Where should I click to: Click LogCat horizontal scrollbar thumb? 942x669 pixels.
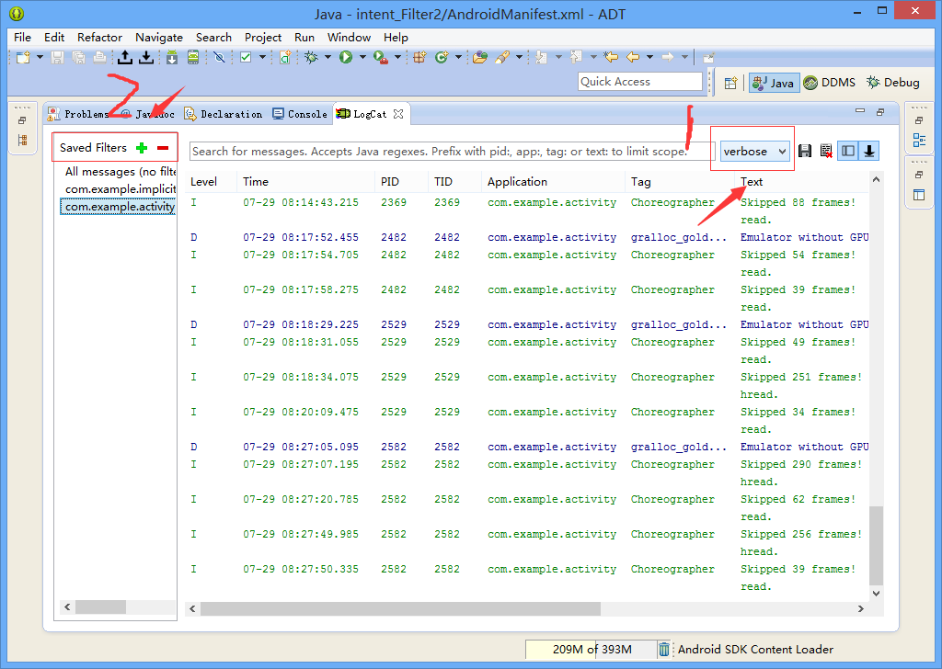(400, 609)
